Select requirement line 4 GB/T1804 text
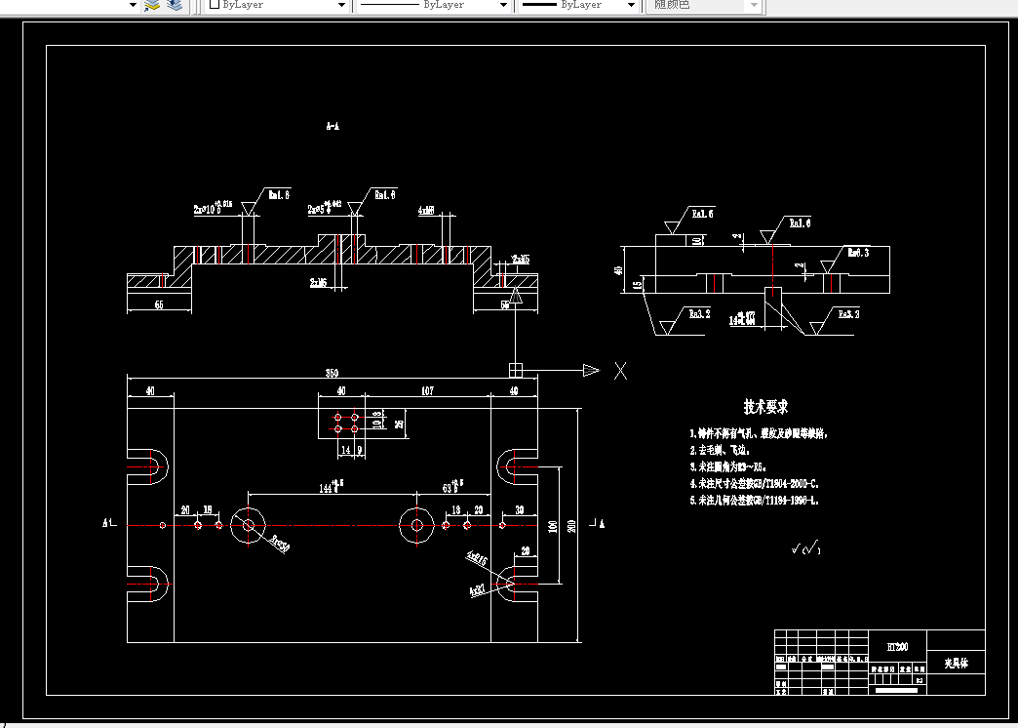 (x=754, y=484)
